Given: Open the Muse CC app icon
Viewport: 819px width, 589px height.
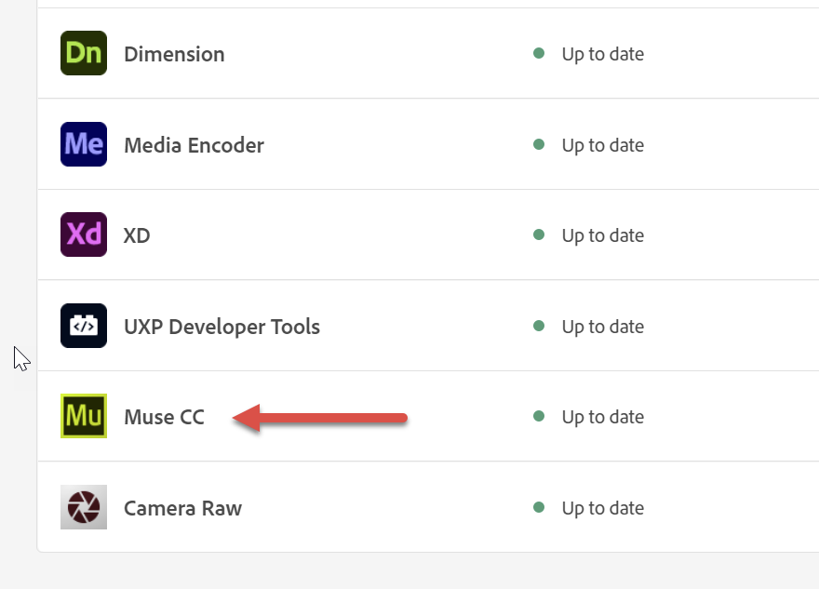Looking at the screenshot, I should pos(83,416).
